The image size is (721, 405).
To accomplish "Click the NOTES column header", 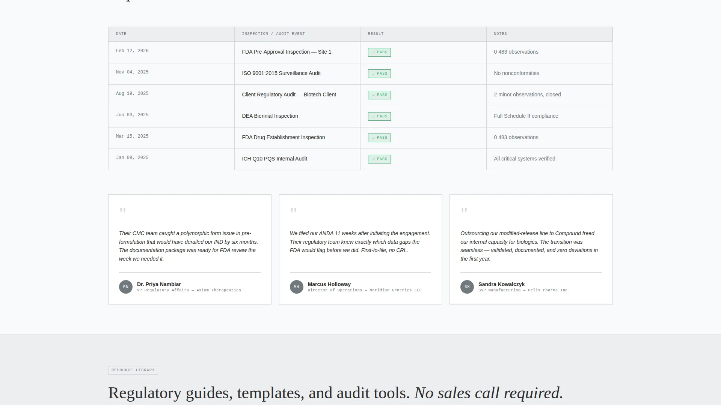I will tap(549, 34).
